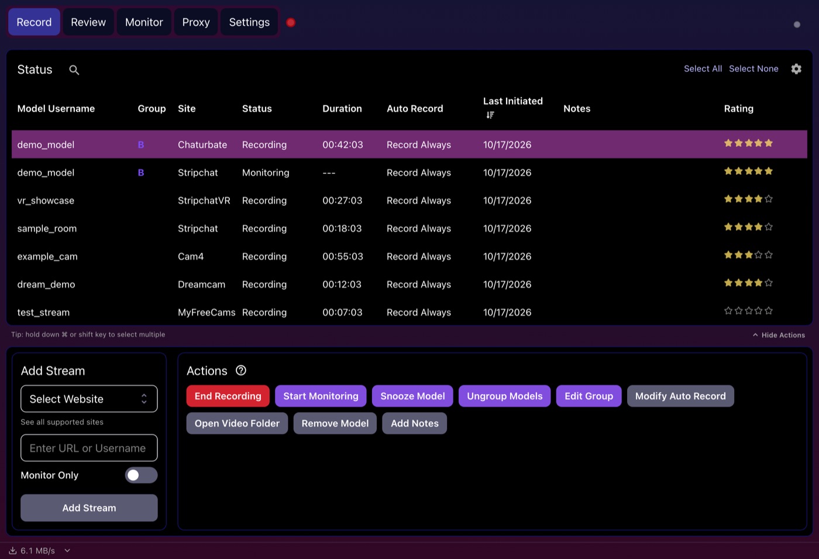This screenshot has width=819, height=559.
Task: Open the Proxy tab
Action: coord(196,22)
